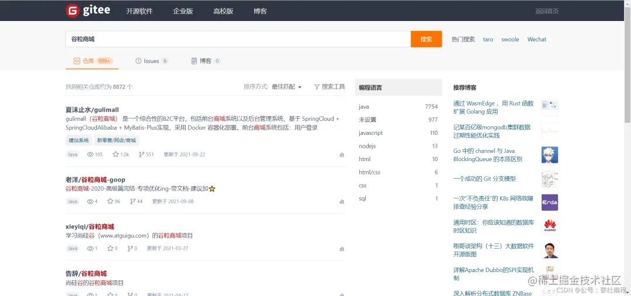Open the 企业版 menu item
The width and height of the screenshot is (631, 296).
coord(183,11)
